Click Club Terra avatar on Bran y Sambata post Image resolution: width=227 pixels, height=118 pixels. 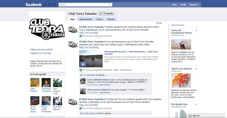pos(73,102)
